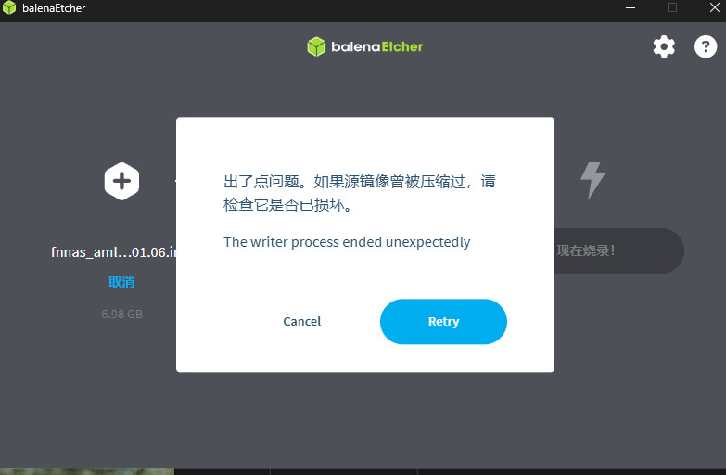Open the settings gear icon

click(x=664, y=46)
